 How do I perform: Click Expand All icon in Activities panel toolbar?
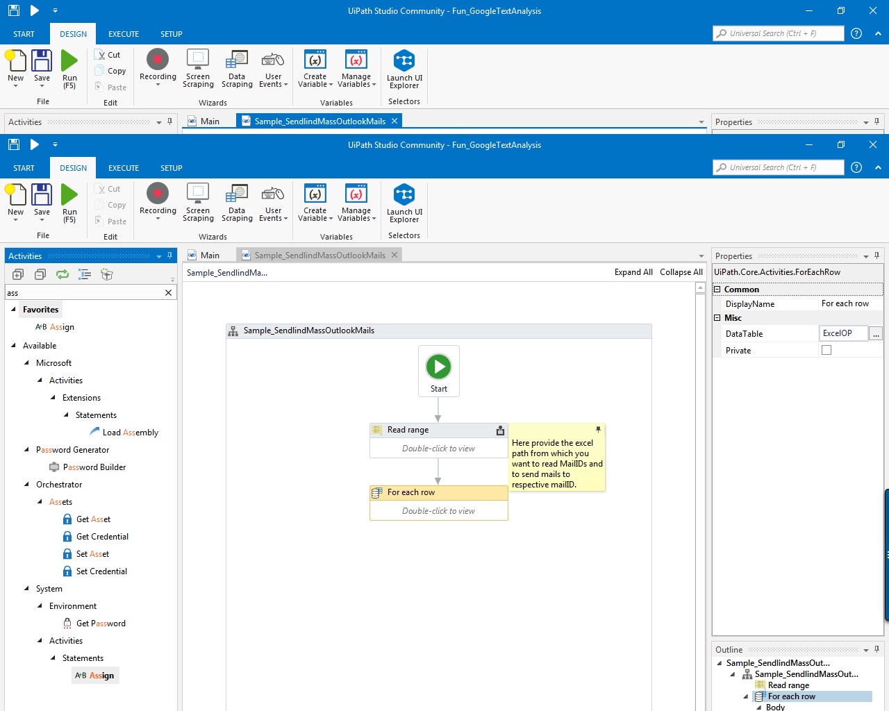point(18,274)
